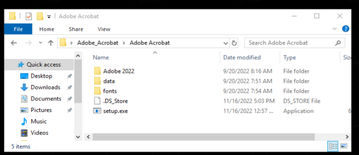Select the setup.exe file name
The width and height of the screenshot is (359, 155).
click(x=115, y=111)
